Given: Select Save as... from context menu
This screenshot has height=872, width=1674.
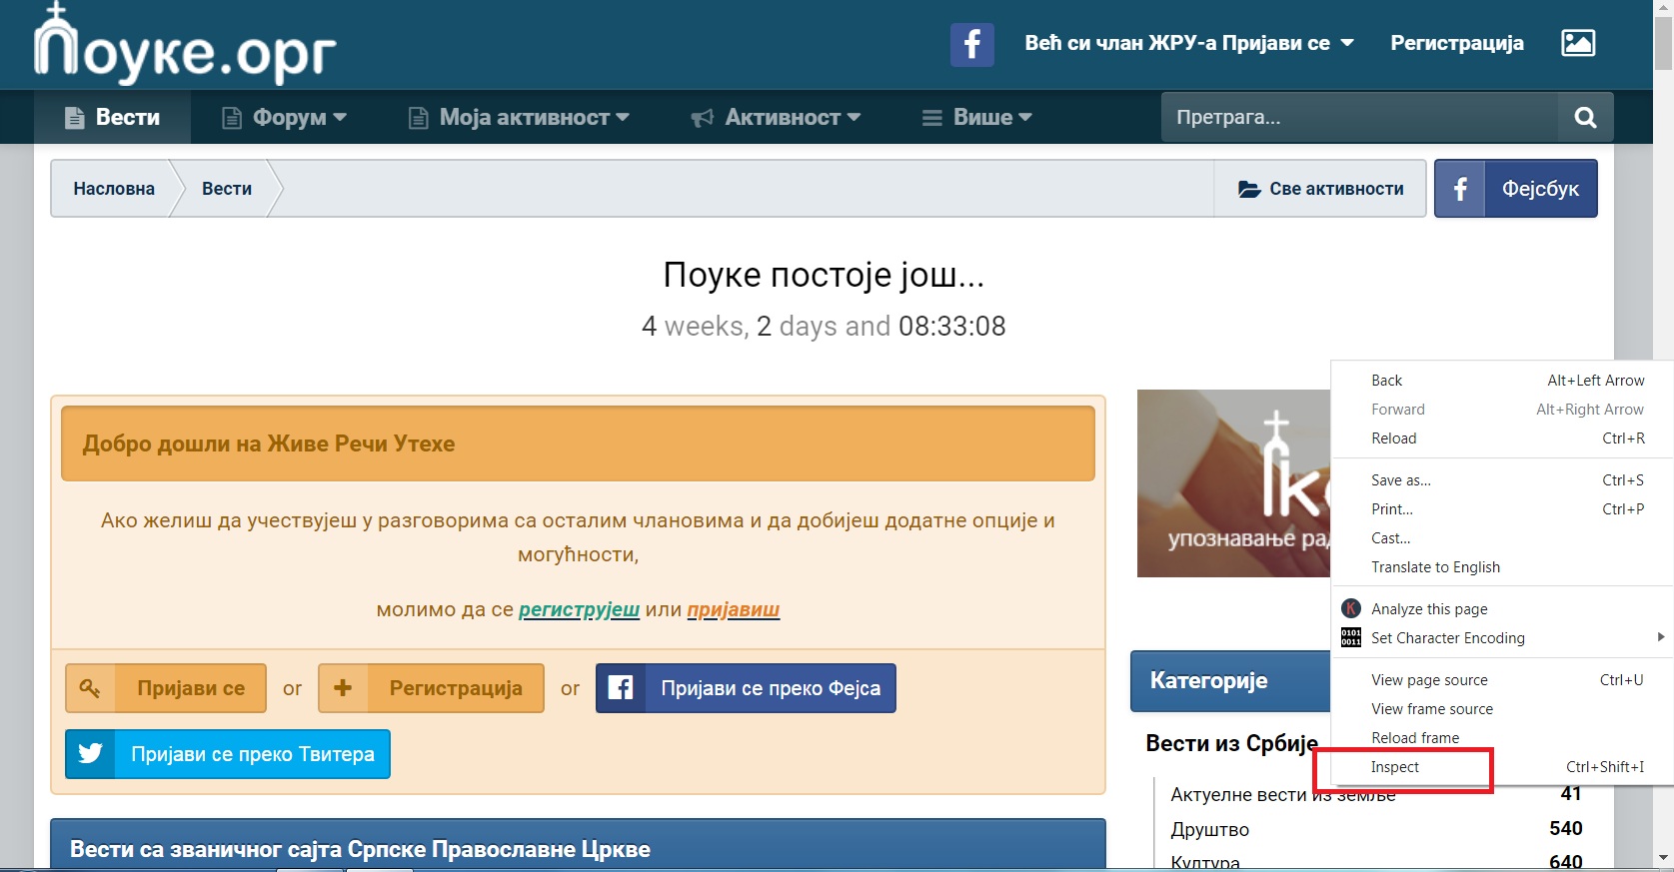Looking at the screenshot, I should [x=1503, y=480].
